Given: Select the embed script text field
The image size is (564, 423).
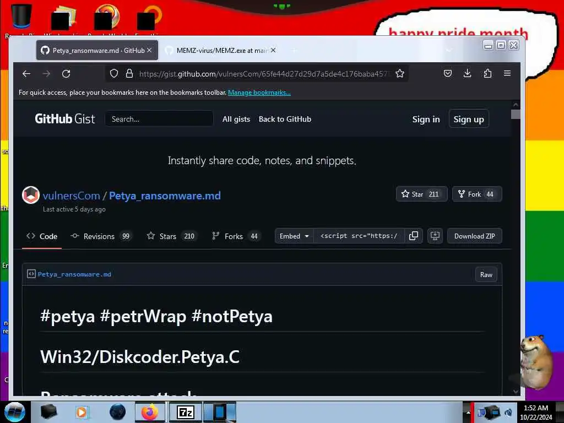Looking at the screenshot, I should 359,236.
